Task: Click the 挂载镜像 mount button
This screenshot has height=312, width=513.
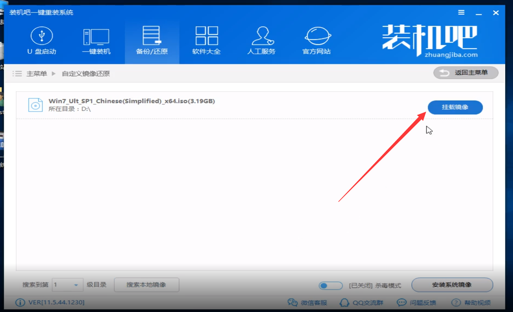Action: (455, 107)
